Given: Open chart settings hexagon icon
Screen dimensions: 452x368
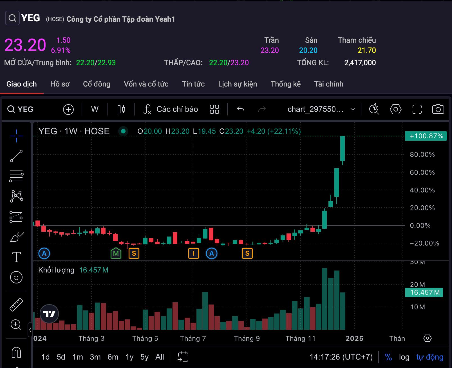Looking at the screenshot, I should pyautogui.click(x=395, y=109).
